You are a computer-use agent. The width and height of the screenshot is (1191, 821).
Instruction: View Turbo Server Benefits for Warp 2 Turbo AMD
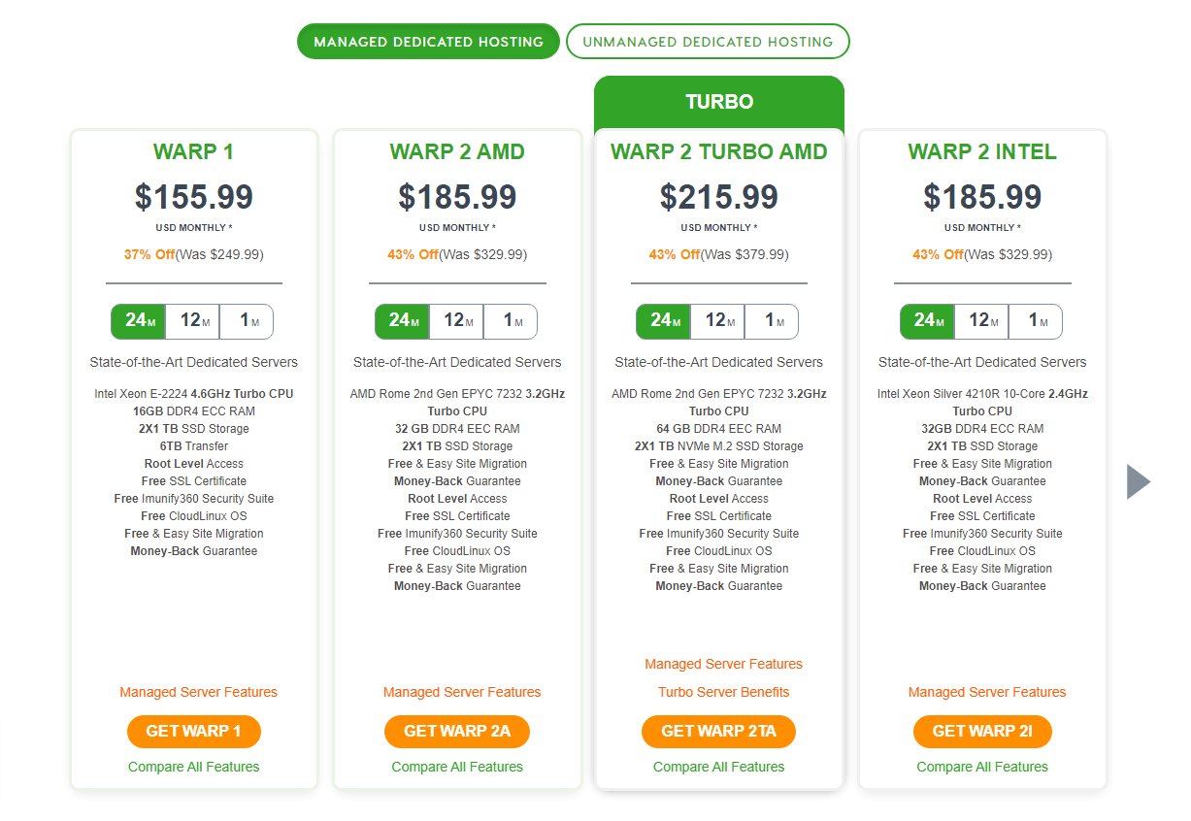(x=723, y=692)
